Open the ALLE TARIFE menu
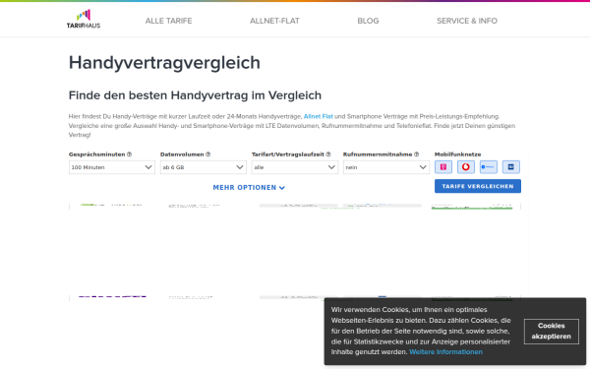This screenshot has height=369, width=590. (168, 21)
